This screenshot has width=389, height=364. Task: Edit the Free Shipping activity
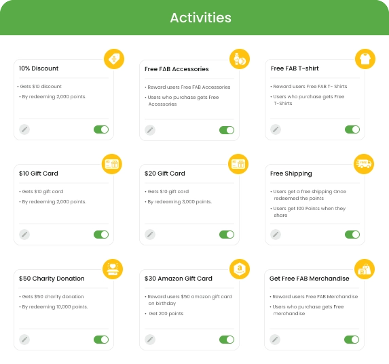point(276,235)
